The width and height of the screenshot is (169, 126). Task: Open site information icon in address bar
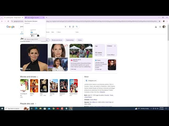click(x=12, y=21)
